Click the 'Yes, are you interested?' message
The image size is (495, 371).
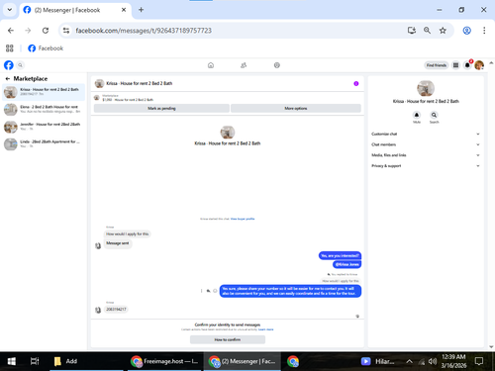pyautogui.click(x=340, y=255)
